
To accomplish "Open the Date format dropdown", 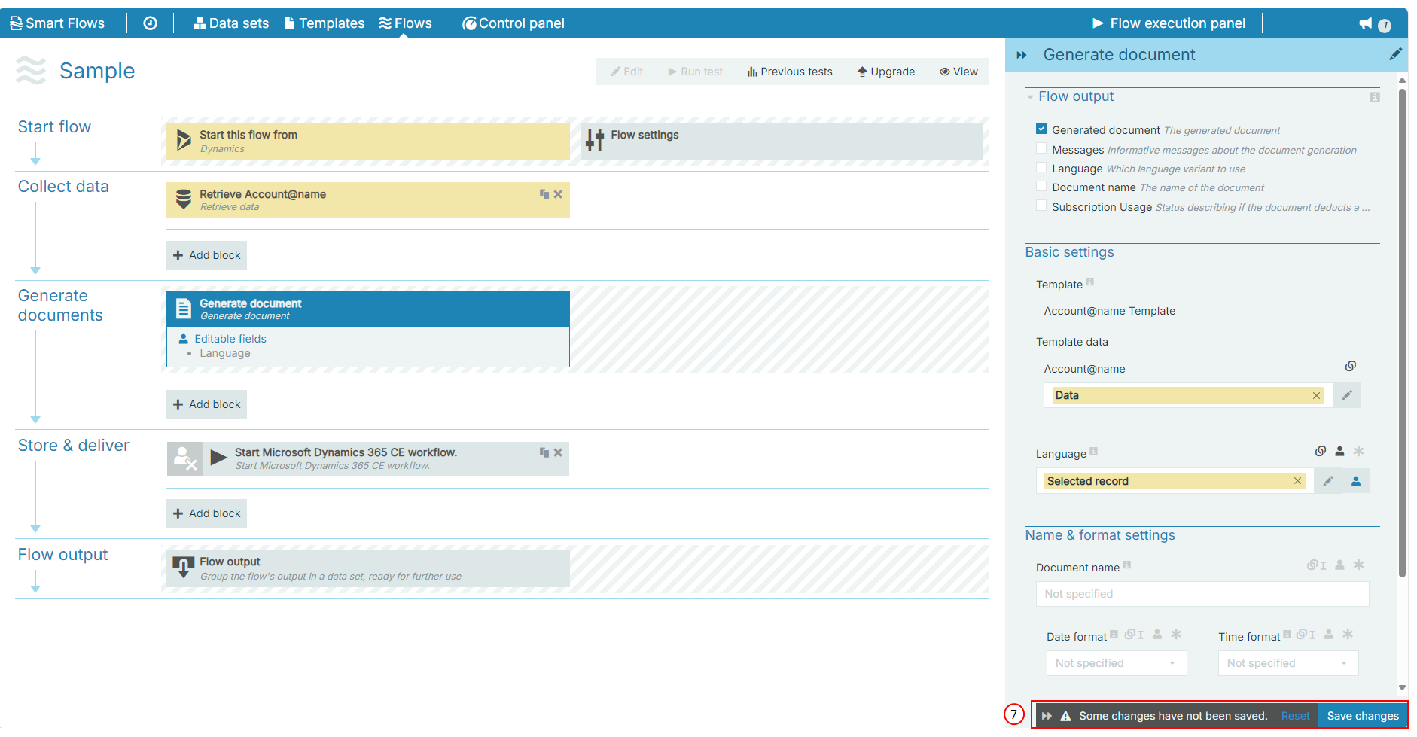I will click(1116, 663).
